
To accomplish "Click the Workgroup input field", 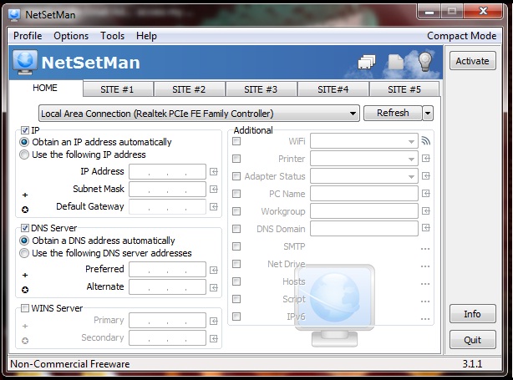I will [364, 211].
